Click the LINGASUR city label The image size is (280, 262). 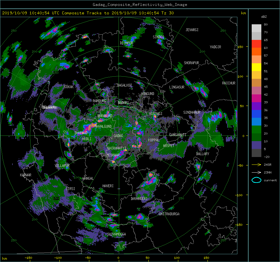pyautogui.click(x=177, y=87)
